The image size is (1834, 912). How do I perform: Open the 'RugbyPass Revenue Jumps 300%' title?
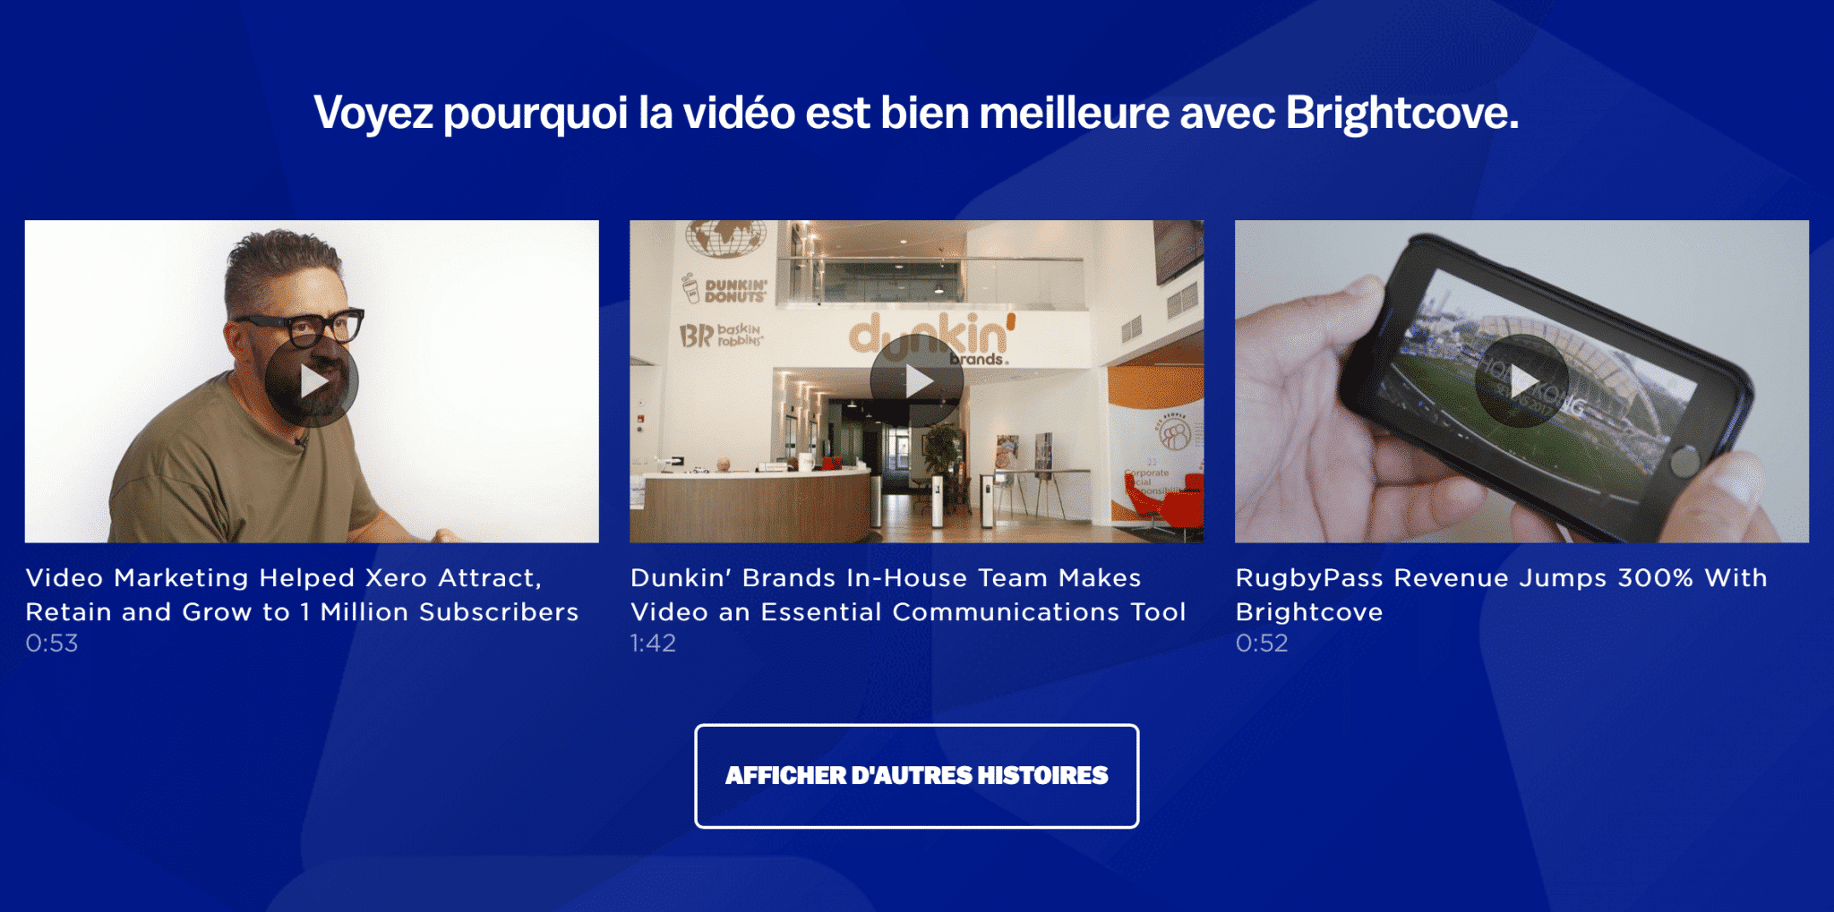tap(1502, 595)
